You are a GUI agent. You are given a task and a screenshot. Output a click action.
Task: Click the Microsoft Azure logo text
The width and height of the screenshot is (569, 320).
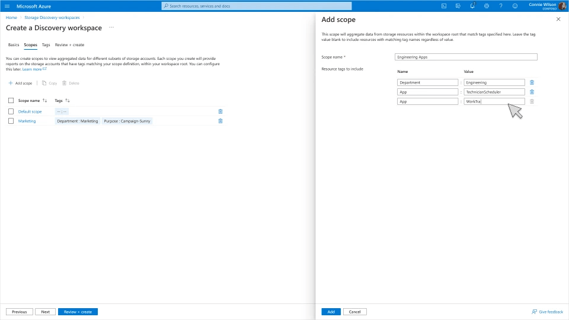pos(34,6)
